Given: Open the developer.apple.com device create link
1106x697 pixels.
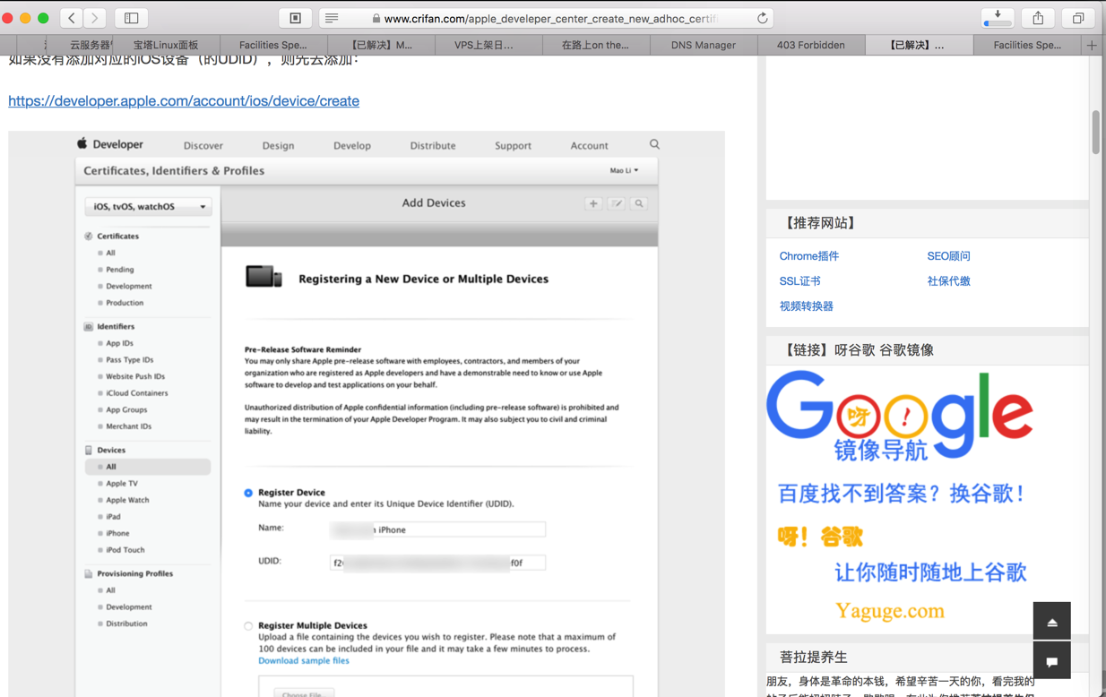Looking at the screenshot, I should click(184, 101).
